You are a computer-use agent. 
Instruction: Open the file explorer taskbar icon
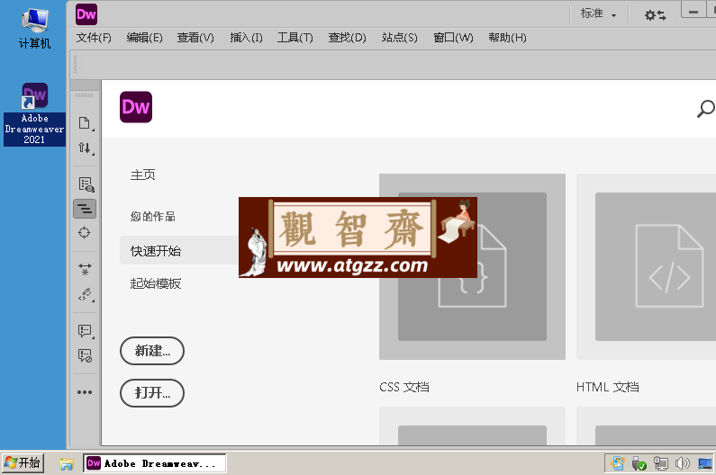[67, 464]
